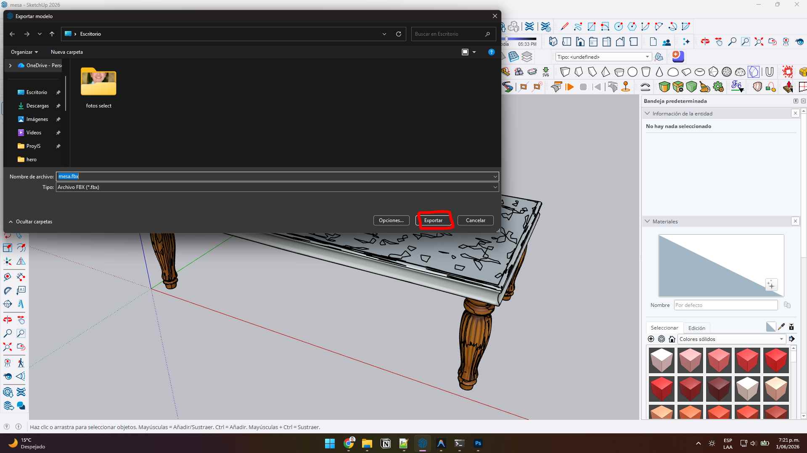Select Descargas in the navigation pane
The image size is (807, 453).
[37, 106]
